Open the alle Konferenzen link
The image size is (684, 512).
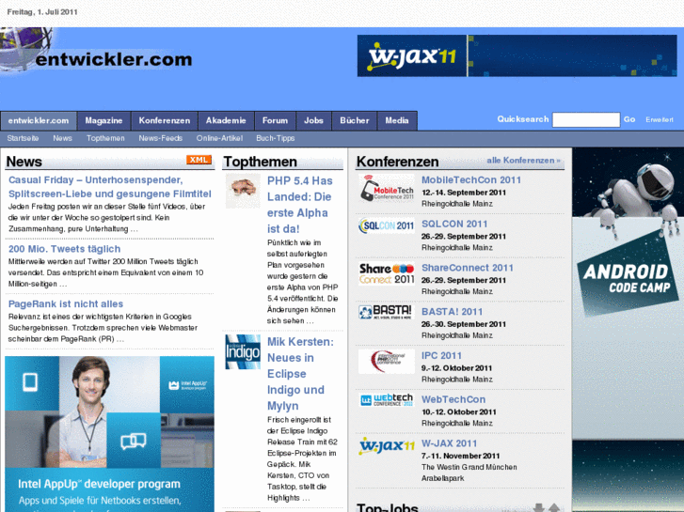coord(523,161)
